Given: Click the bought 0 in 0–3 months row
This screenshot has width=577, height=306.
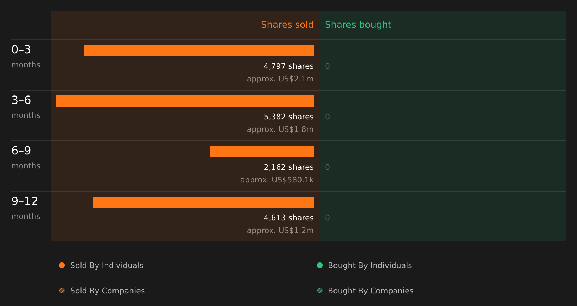Looking at the screenshot, I should pos(328,66).
